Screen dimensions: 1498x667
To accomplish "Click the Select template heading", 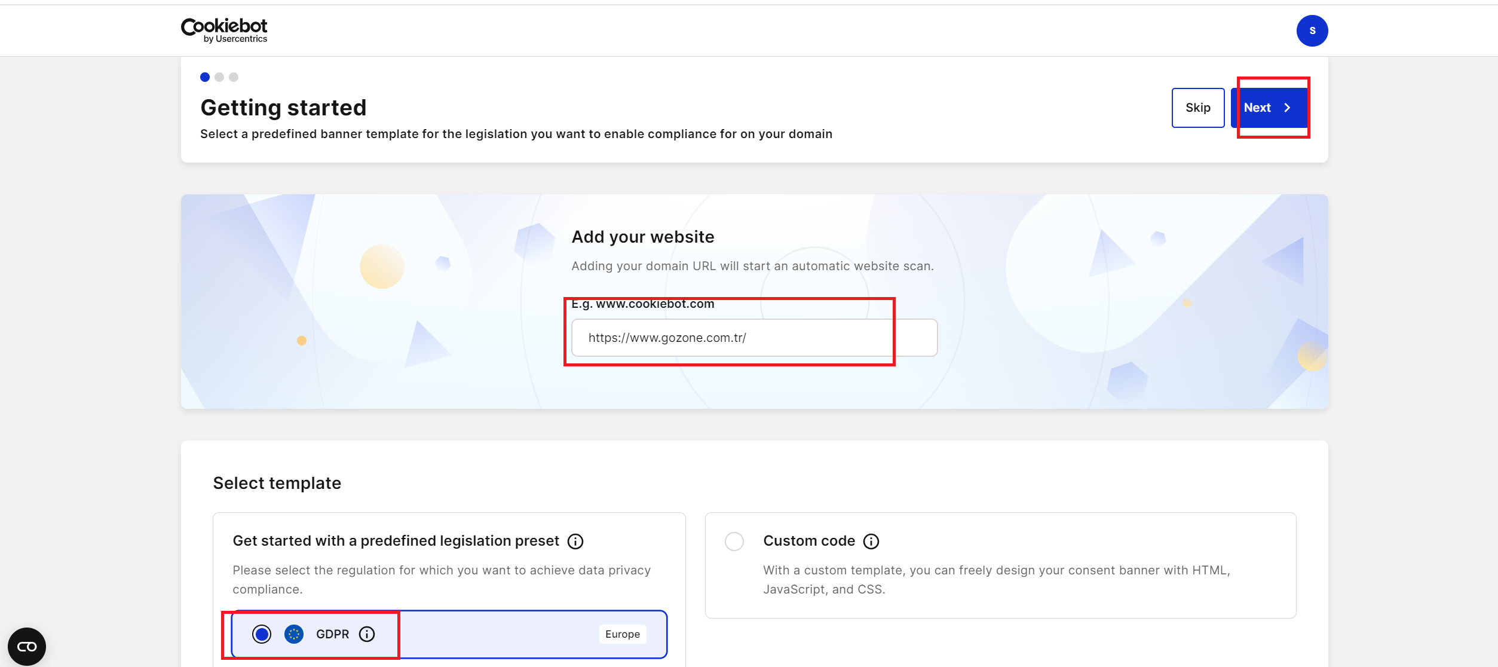I will tap(277, 483).
